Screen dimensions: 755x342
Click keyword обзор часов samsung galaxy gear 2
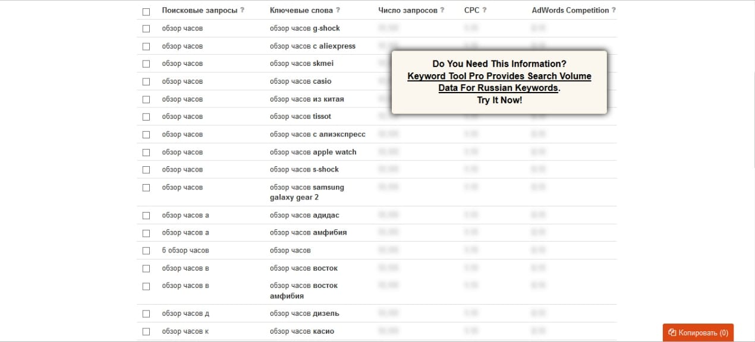point(307,192)
